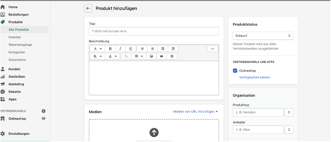Show HTML code view of description
This screenshot has height=142, width=331.
[212, 49]
